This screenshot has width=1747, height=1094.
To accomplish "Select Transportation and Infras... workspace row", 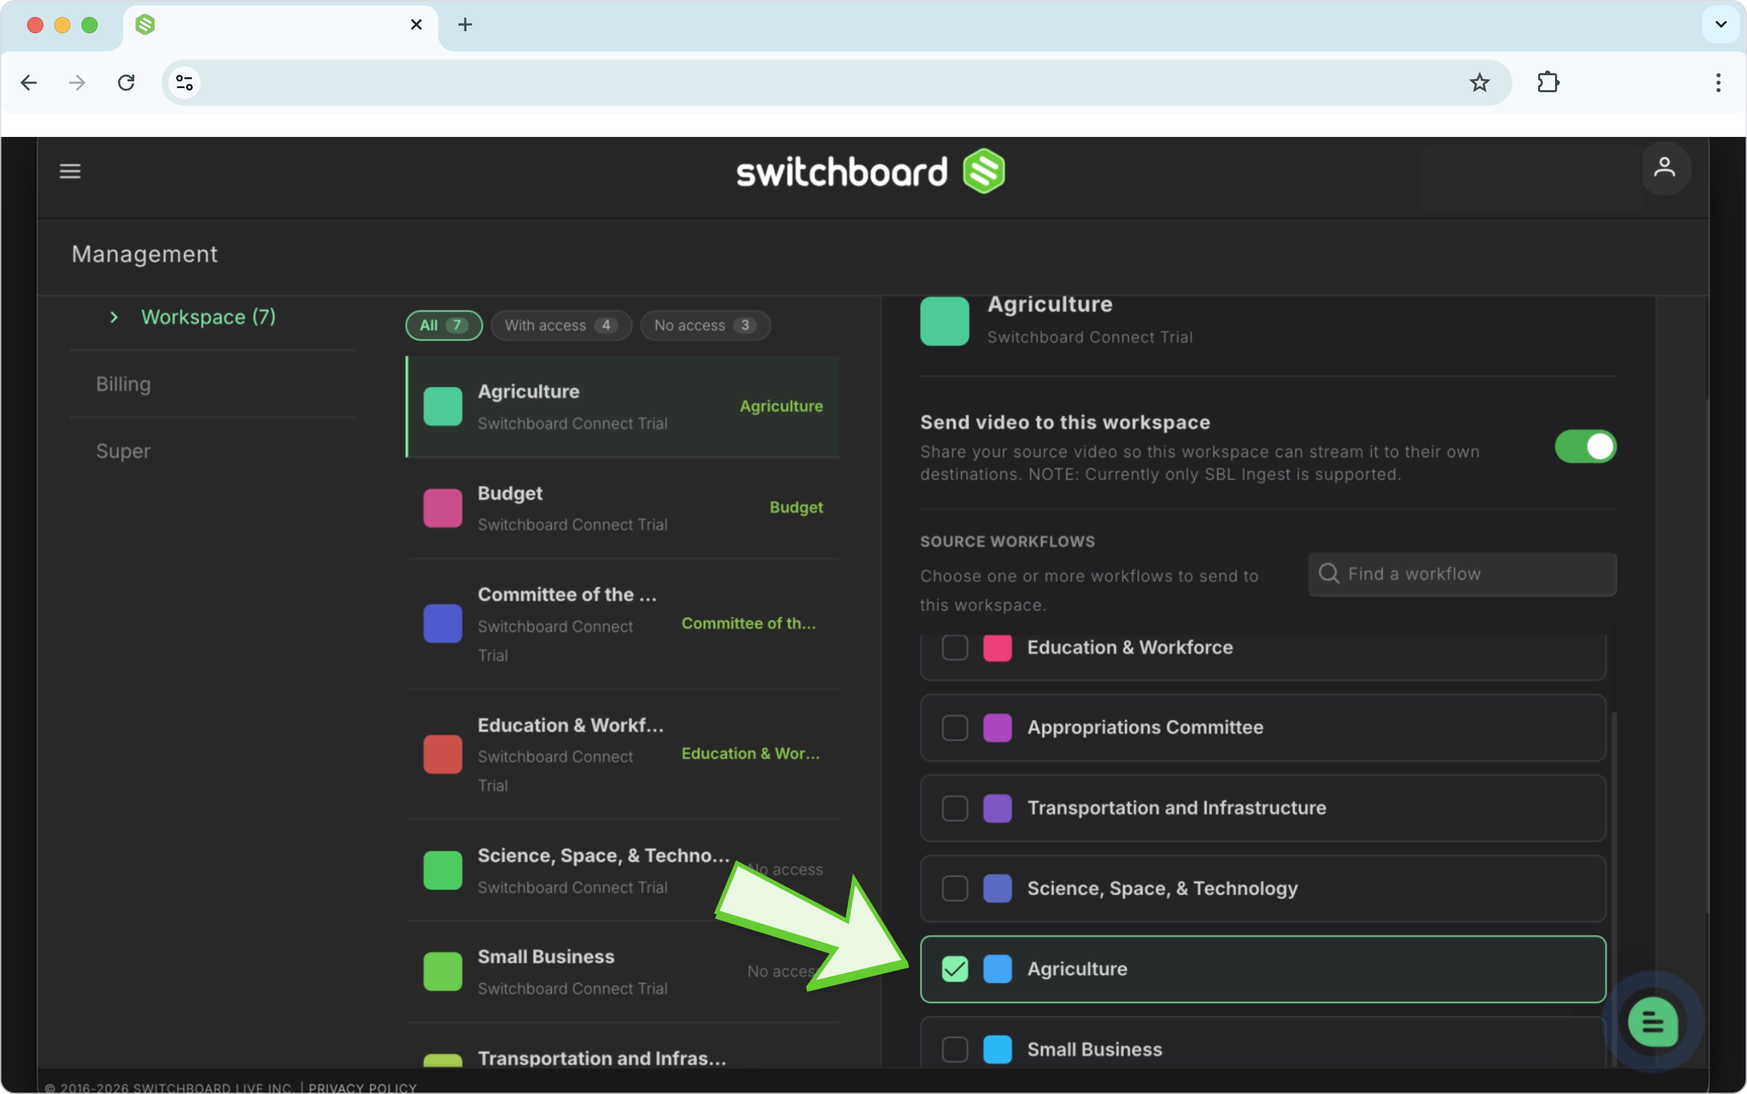I will [623, 1047].
